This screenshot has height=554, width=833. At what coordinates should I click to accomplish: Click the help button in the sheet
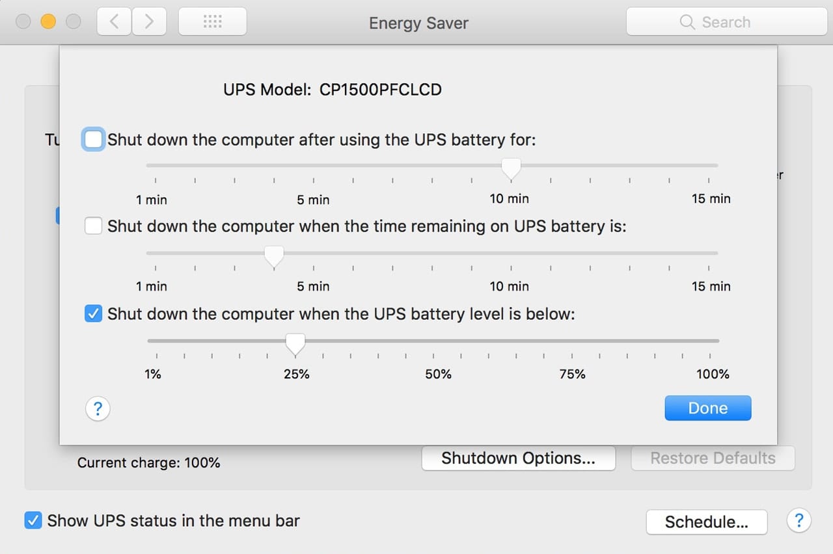[x=98, y=409]
